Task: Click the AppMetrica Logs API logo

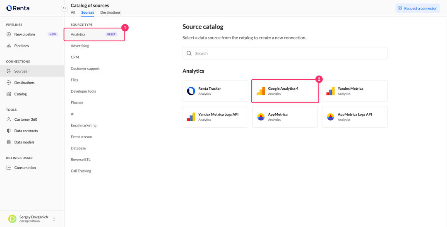Action: [x=330, y=117]
